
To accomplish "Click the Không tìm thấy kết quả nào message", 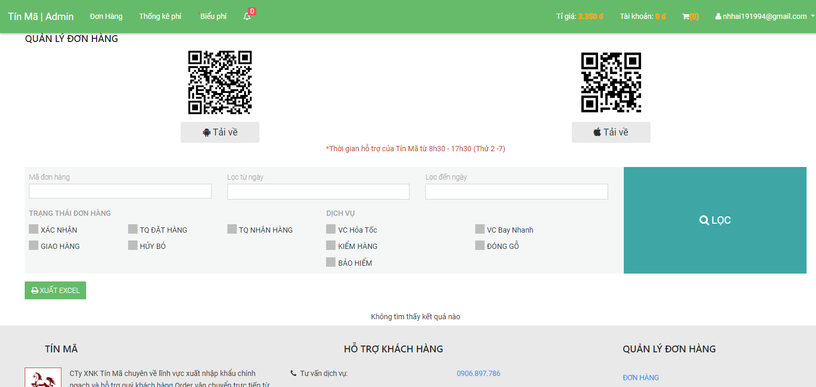I will pos(415,317).
